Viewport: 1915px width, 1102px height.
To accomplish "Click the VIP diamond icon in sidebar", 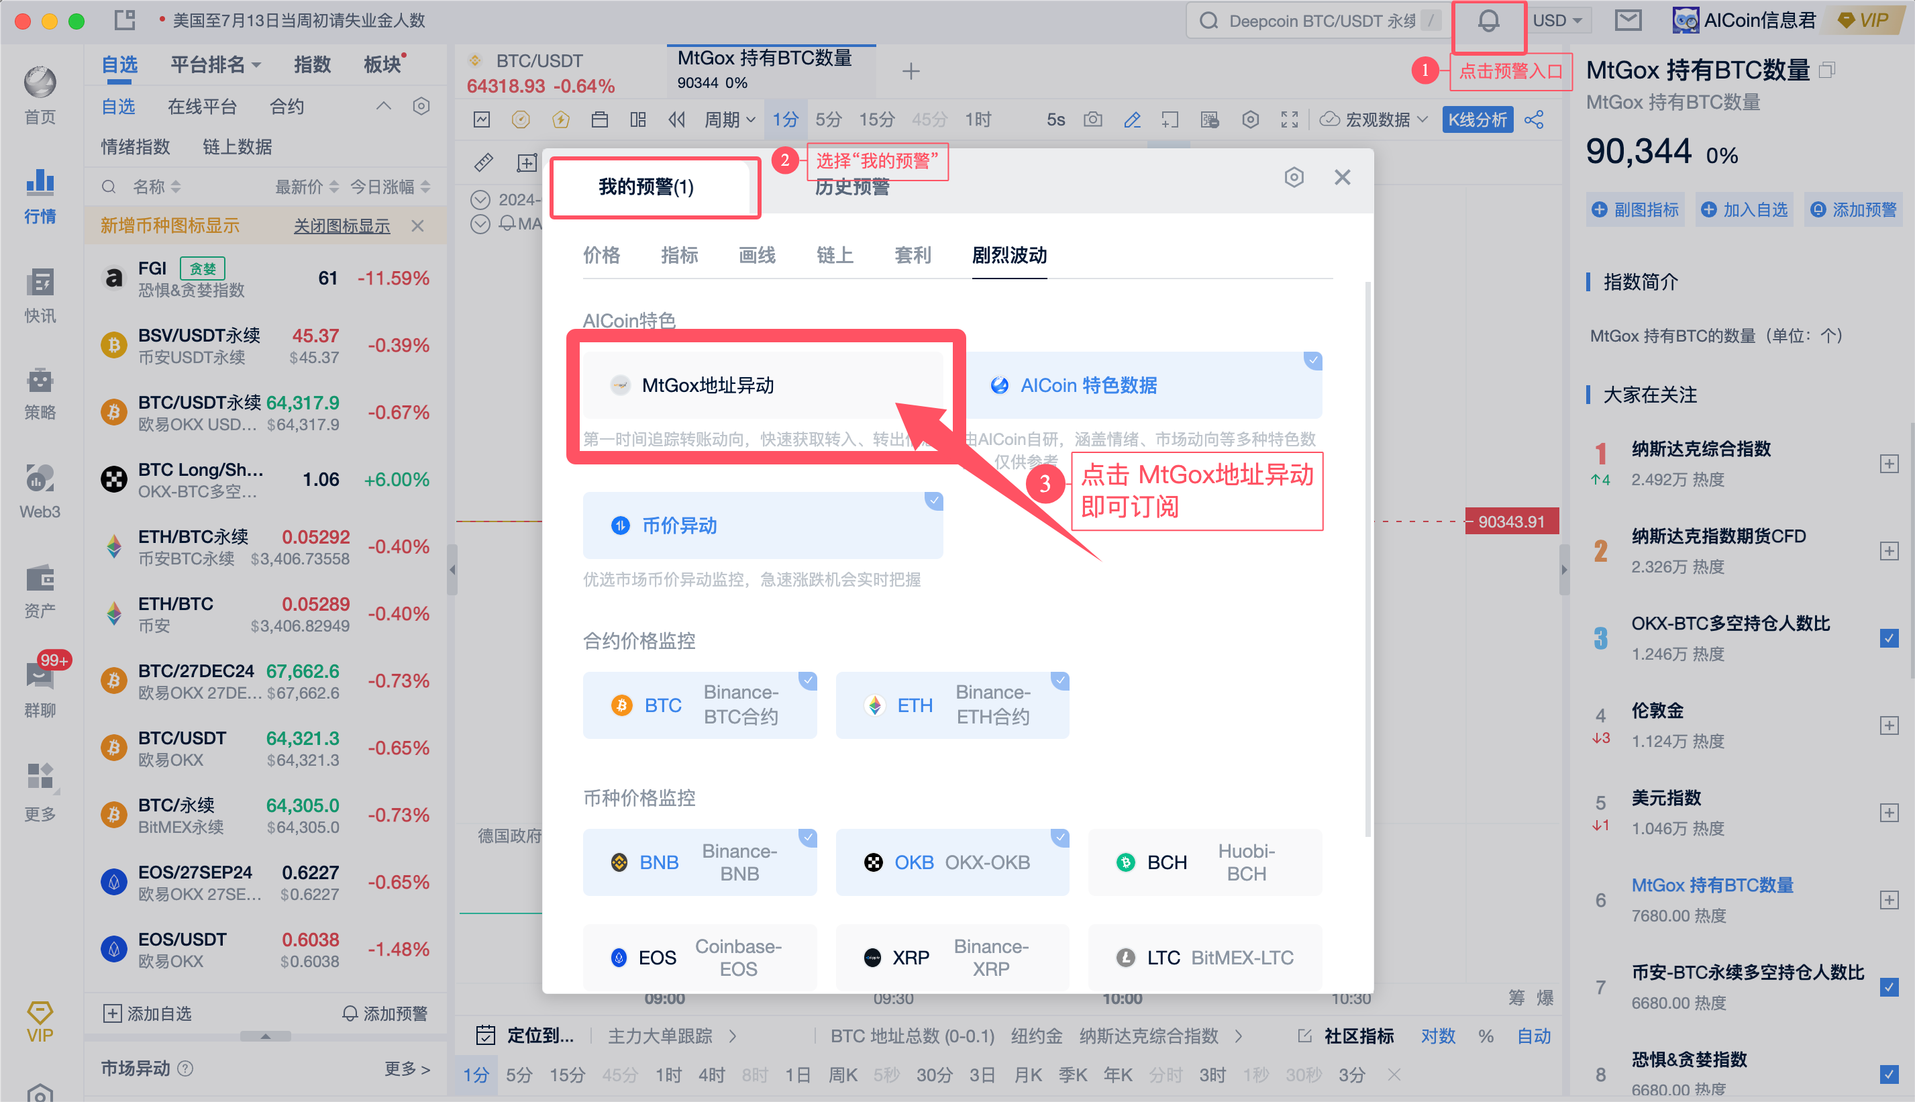I will point(40,1021).
